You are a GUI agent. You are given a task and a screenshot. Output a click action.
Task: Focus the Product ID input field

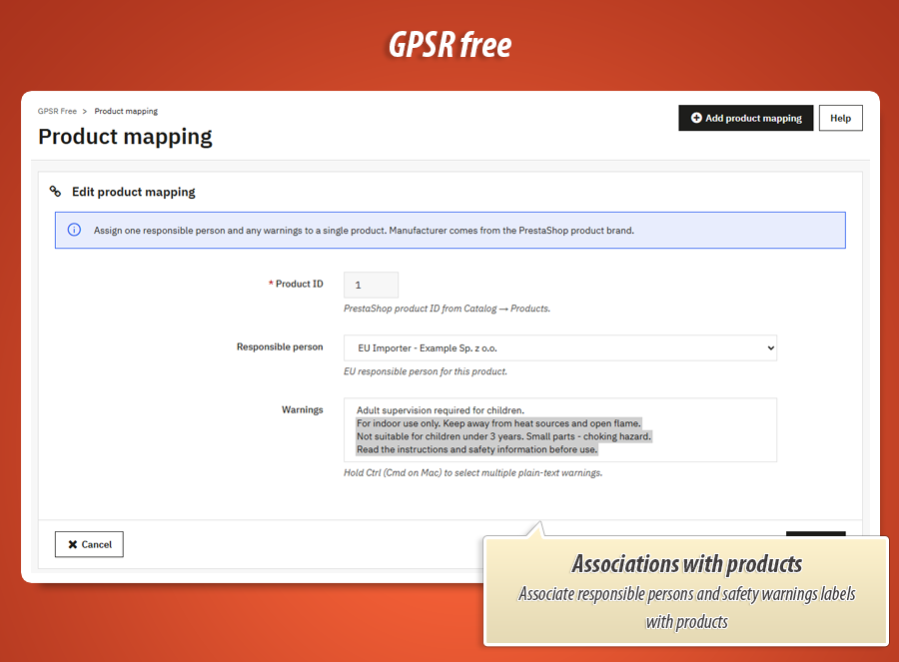coord(371,285)
